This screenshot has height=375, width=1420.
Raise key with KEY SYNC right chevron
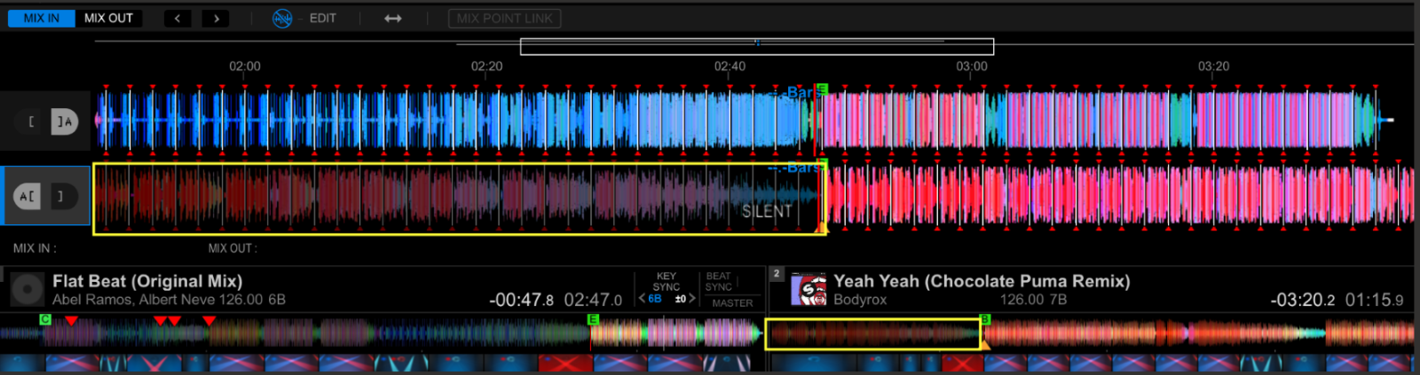pyautogui.click(x=692, y=299)
